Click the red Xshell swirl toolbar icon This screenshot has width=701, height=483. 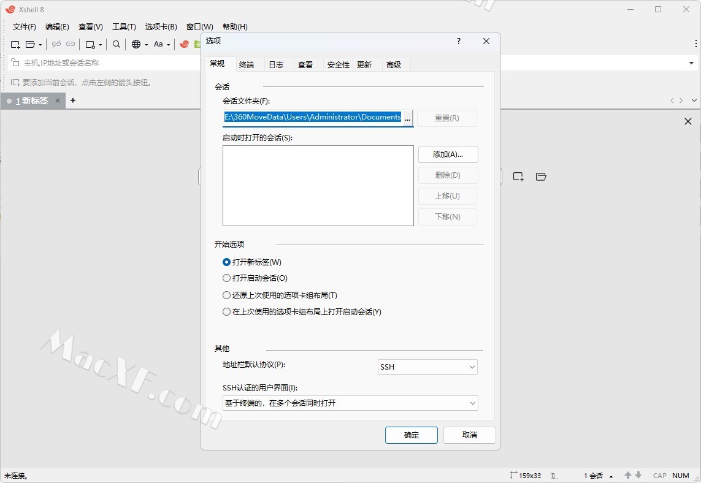pyautogui.click(x=184, y=44)
